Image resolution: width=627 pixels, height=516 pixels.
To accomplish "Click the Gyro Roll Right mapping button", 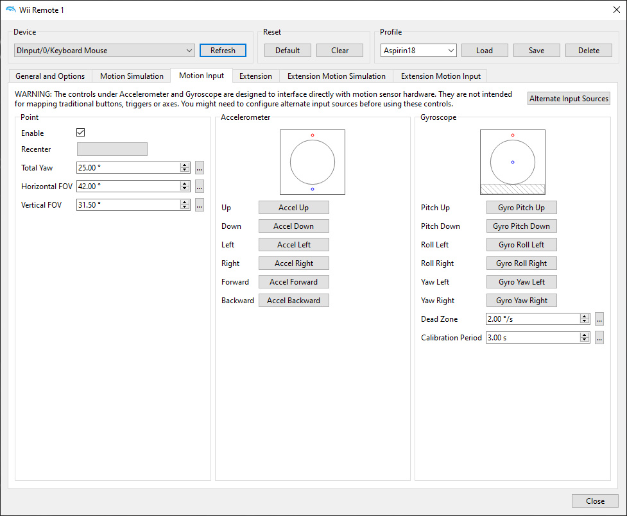I will pos(522,263).
